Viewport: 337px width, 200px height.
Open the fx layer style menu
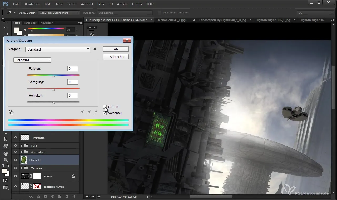click(x=38, y=196)
